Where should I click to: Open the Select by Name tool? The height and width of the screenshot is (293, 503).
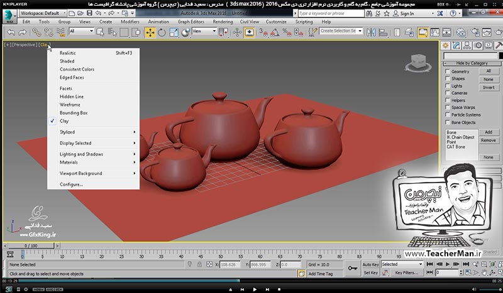point(112,32)
